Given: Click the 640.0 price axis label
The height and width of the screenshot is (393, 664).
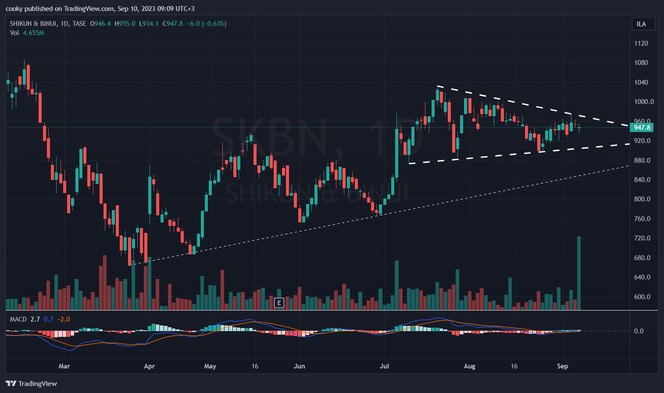Looking at the screenshot, I should [642, 277].
